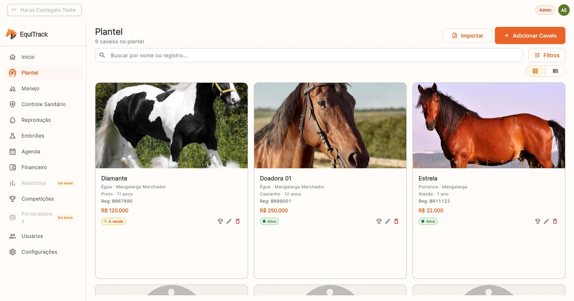Delete Estrela using the trash icon
Viewport: 574px width, 301px height.
coord(555,221)
